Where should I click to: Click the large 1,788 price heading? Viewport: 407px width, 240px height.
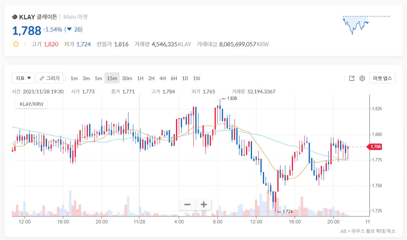coord(27,31)
